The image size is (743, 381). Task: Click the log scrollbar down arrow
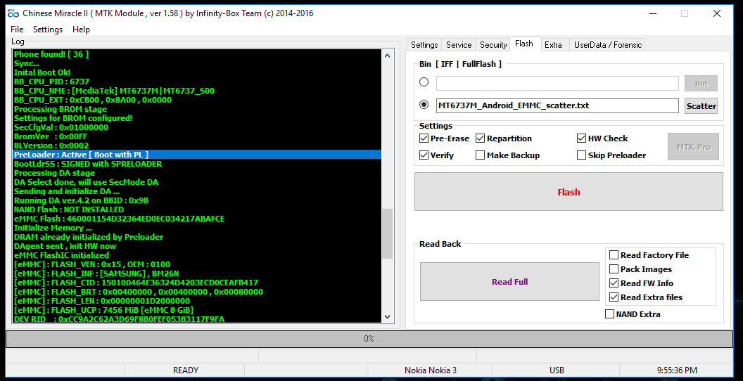click(388, 316)
